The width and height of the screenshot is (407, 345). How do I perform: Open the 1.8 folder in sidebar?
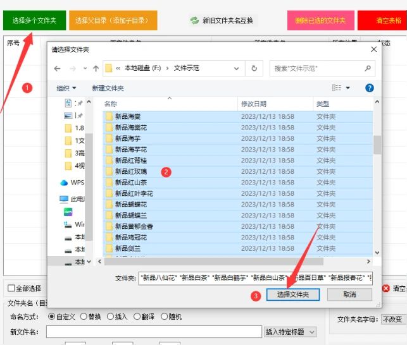[x=74, y=128]
